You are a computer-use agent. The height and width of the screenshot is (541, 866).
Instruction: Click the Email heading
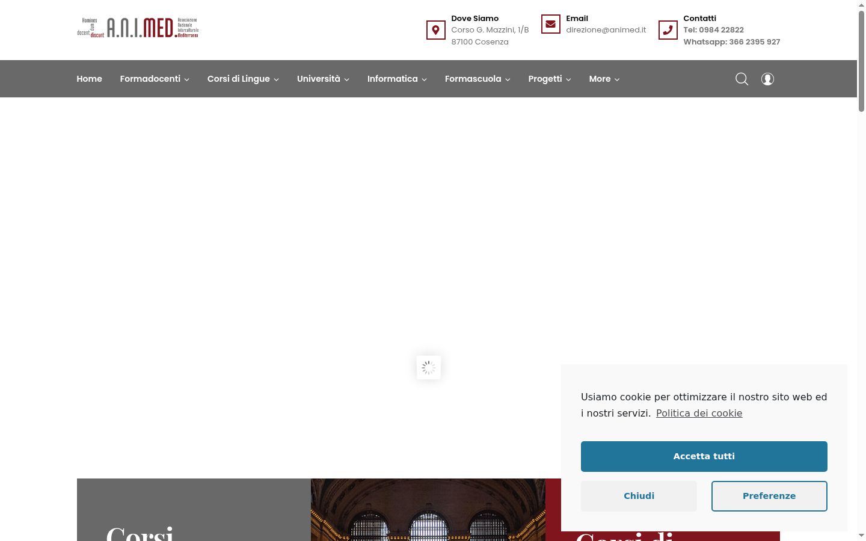577,19
